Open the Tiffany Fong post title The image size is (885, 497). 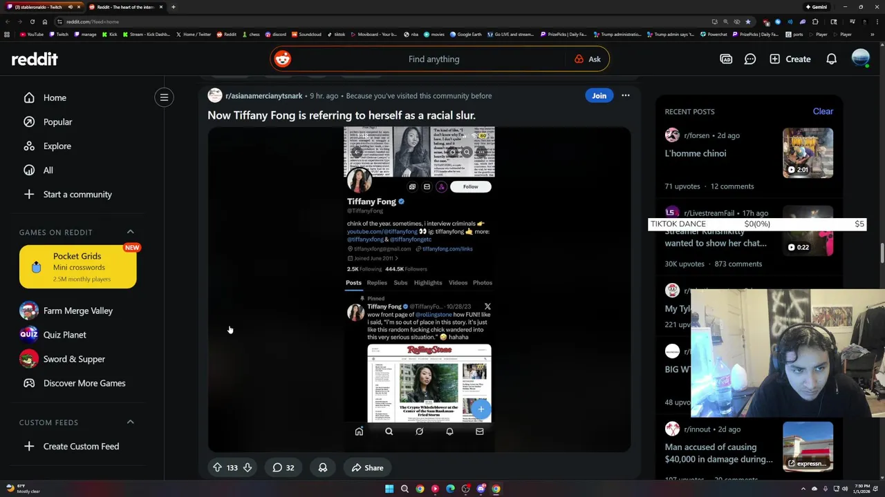(342, 115)
